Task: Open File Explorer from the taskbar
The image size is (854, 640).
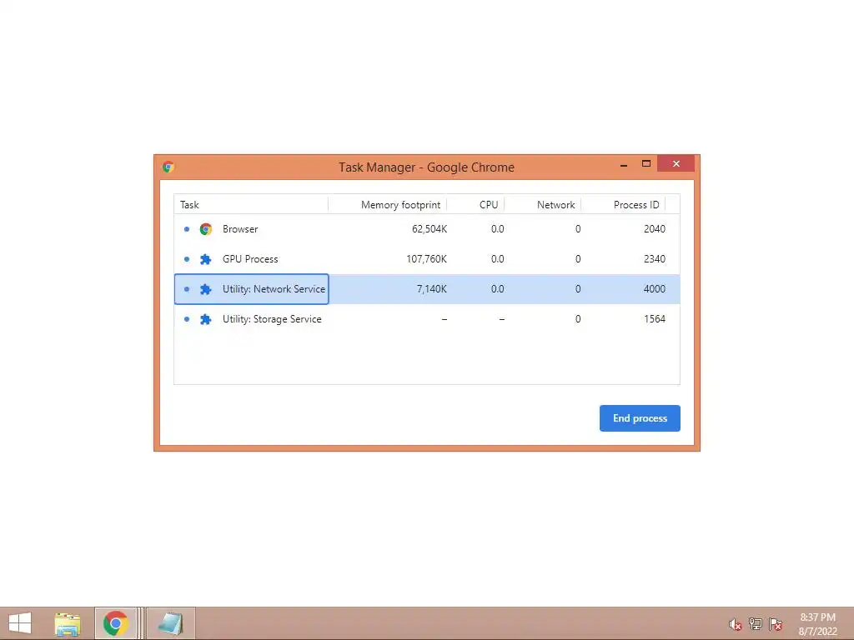Action: point(68,623)
